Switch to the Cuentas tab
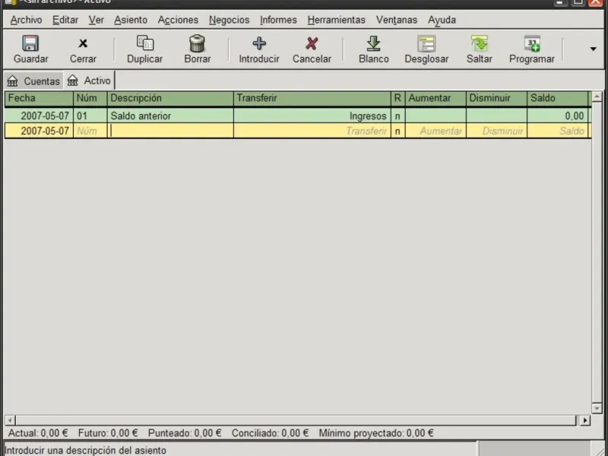This screenshot has width=608, height=456. [x=33, y=81]
